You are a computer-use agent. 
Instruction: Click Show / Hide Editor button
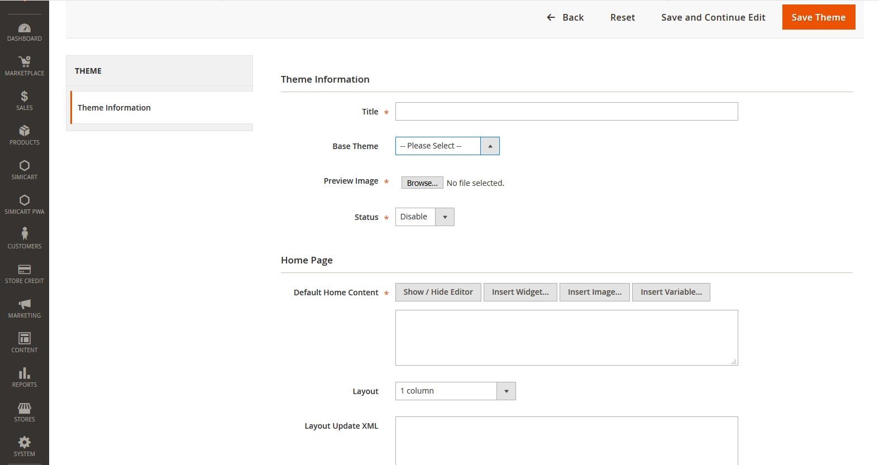pyautogui.click(x=438, y=293)
